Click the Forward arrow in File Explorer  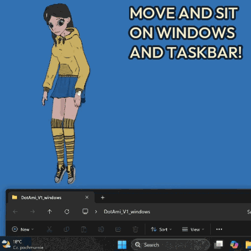pos(33,211)
